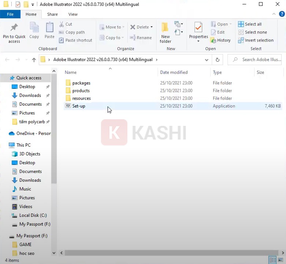Click the Search Adobe Illus... box
The height and width of the screenshot is (264, 286).
coord(255,60)
